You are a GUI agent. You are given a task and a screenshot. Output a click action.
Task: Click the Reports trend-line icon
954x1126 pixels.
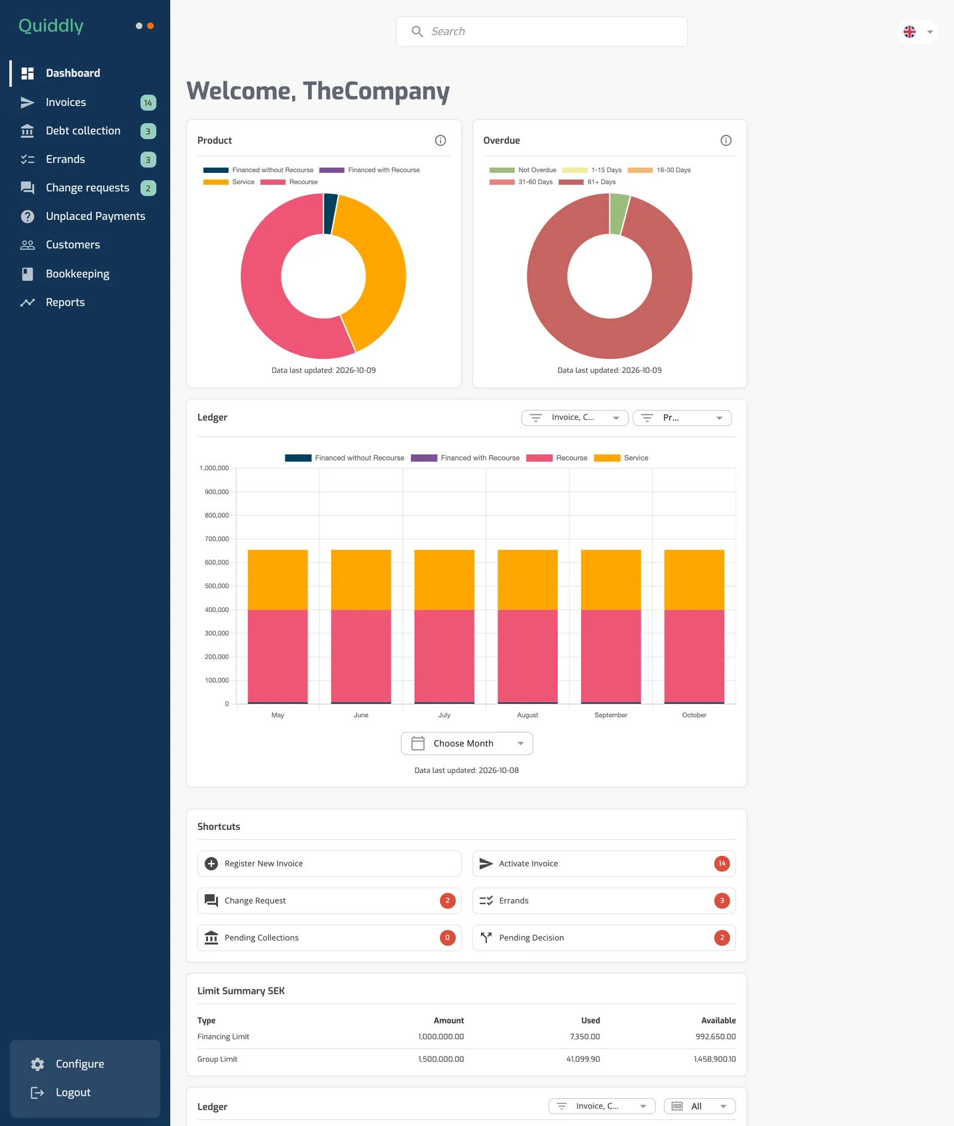pos(27,302)
